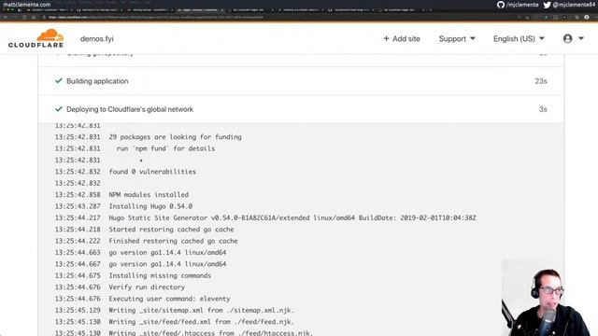Click 'go version' log line at 13:25:44.667
The height and width of the screenshot is (336, 598).
tap(167, 264)
